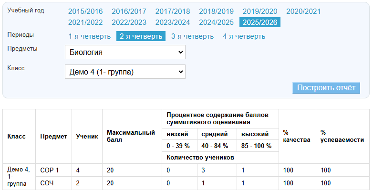Expand the Демо 4 (1- группа) class dropdown
Screen dimensions: 373x192
(125, 72)
